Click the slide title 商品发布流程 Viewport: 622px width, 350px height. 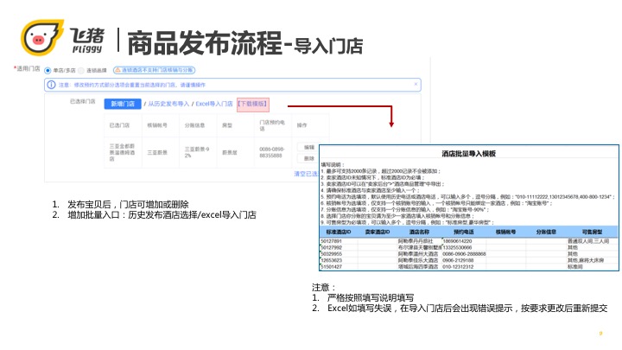pyautogui.click(x=205, y=44)
